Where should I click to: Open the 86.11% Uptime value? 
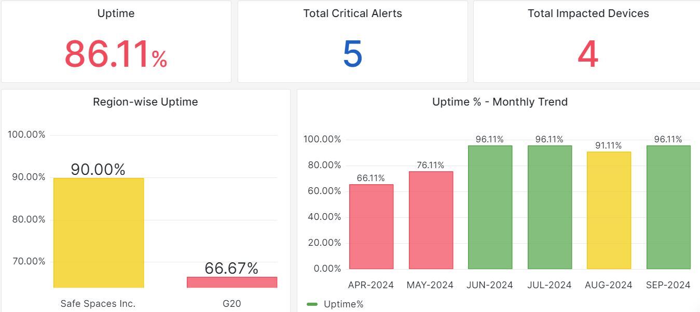(x=116, y=55)
